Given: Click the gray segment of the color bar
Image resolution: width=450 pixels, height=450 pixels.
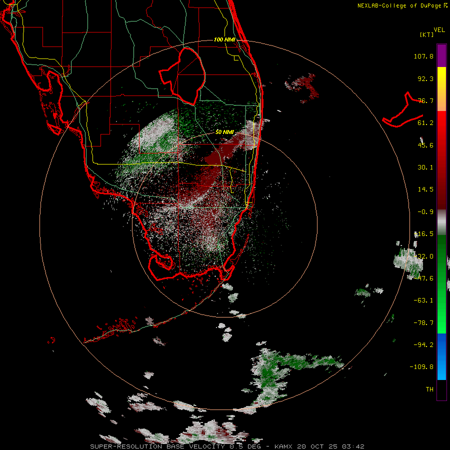Looking at the screenshot, I should pos(441,222).
